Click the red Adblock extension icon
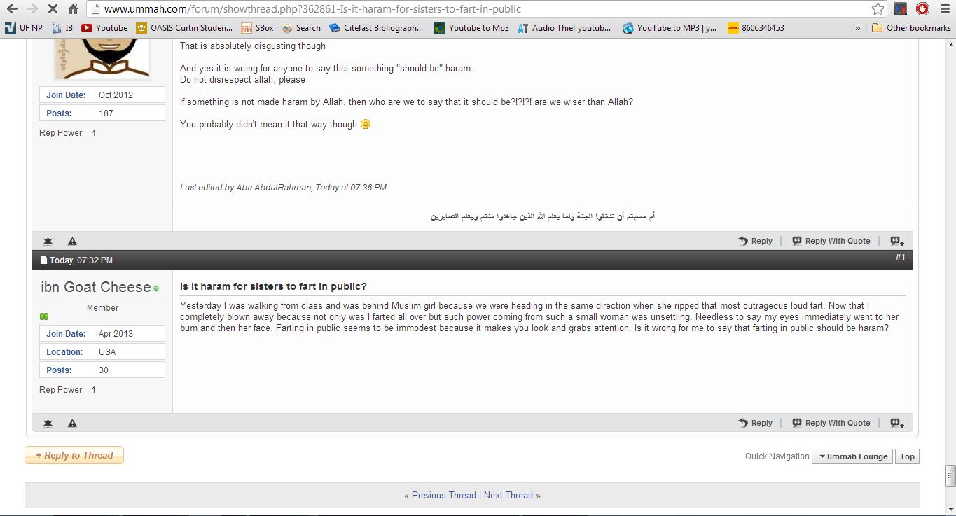Image resolution: width=956 pixels, height=516 pixels. (923, 9)
